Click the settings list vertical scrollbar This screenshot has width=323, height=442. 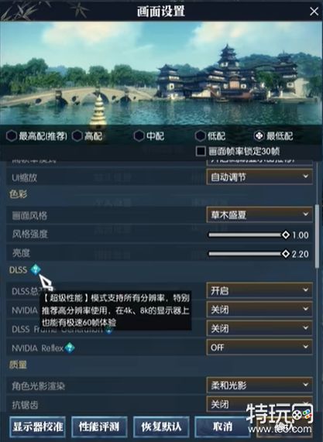(317, 236)
